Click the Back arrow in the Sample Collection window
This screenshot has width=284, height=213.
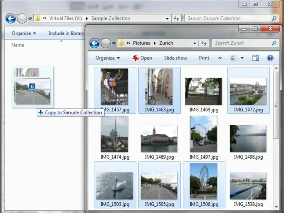coord(11,18)
